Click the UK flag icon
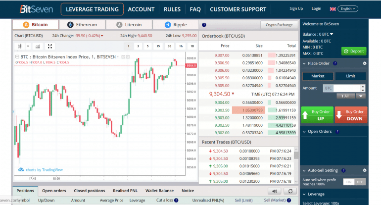 point(333,9)
